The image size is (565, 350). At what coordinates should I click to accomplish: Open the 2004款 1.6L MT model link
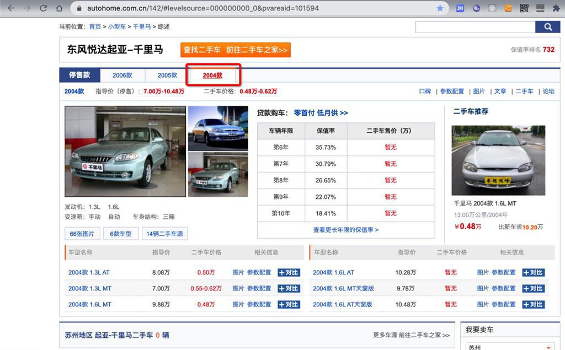click(90, 304)
